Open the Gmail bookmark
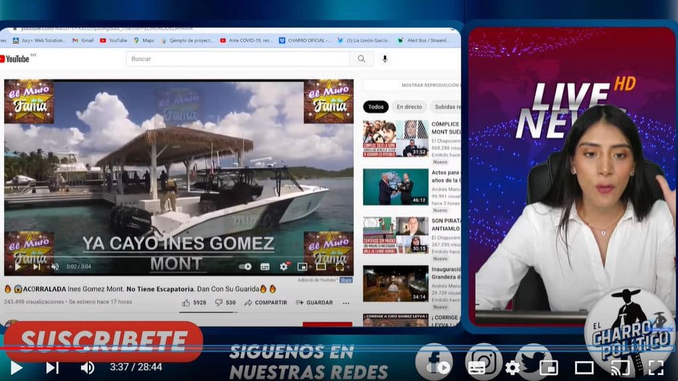Screen dimensions: 678x381 pos(83,41)
